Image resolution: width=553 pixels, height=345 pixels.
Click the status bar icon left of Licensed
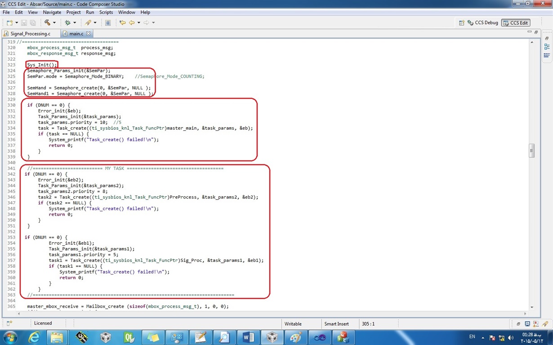pos(9,323)
